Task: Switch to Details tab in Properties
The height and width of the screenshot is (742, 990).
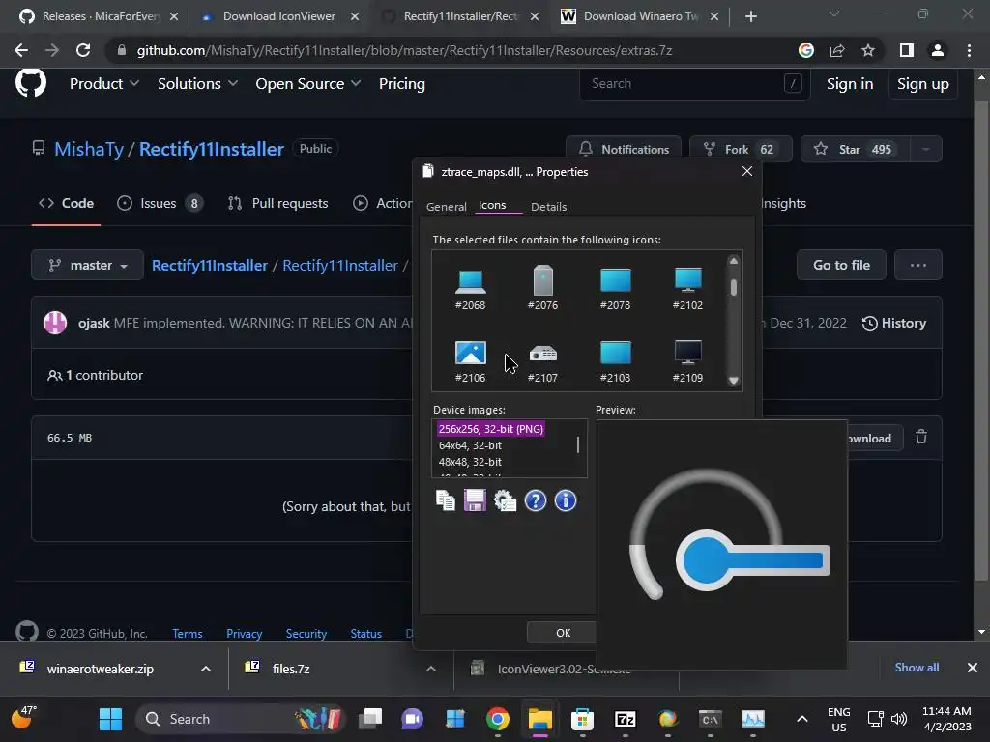Action: pyautogui.click(x=549, y=207)
